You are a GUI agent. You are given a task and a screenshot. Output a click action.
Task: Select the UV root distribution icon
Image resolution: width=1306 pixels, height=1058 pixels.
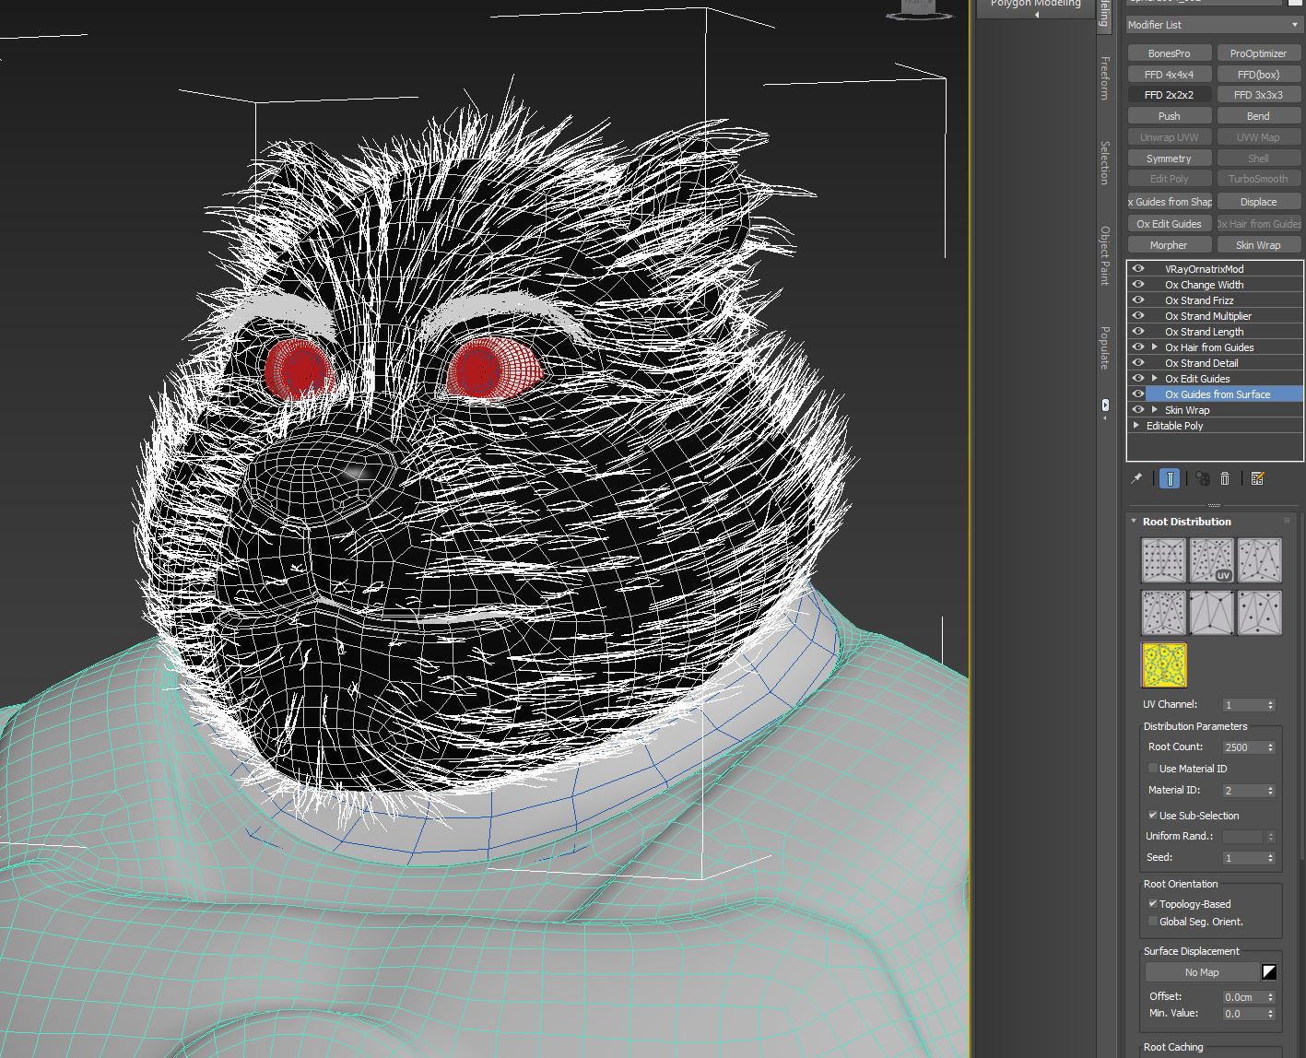[x=1211, y=560]
